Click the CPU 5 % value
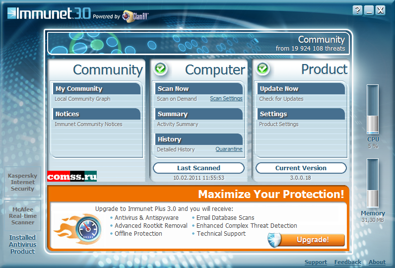The width and height of the screenshot is (395, 268). pos(373,146)
